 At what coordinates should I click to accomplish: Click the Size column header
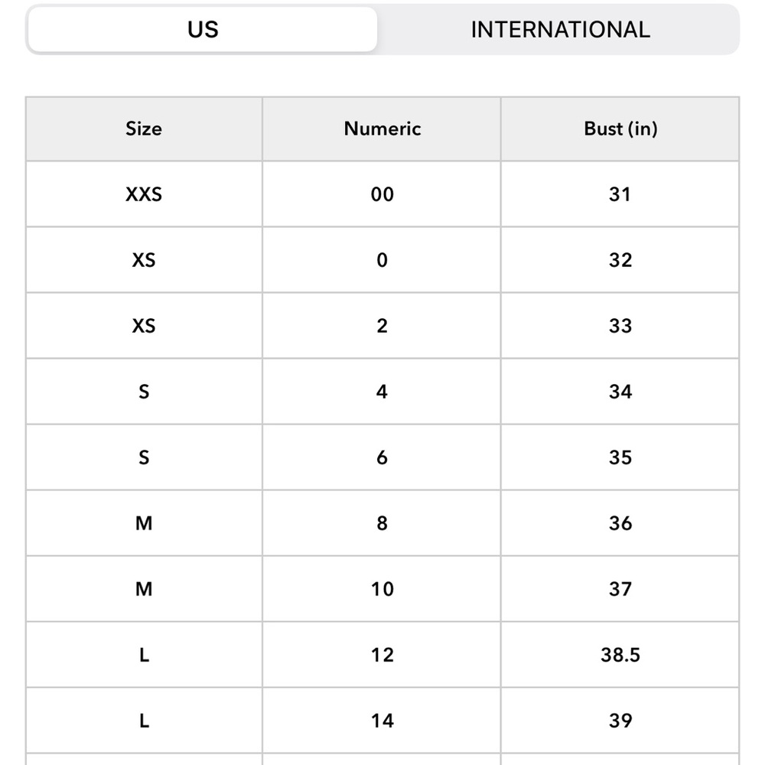(x=144, y=129)
